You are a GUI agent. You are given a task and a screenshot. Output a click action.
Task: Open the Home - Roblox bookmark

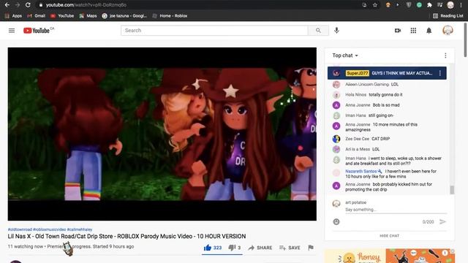[170, 16]
